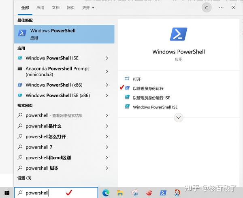Expand Windows PowerShell ISE result arrow
The width and height of the screenshot is (243, 198).
tap(107, 58)
